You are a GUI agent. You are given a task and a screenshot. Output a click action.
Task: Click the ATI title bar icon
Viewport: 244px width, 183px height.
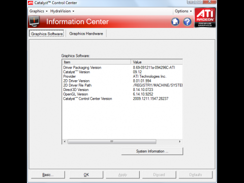coord(30,3)
